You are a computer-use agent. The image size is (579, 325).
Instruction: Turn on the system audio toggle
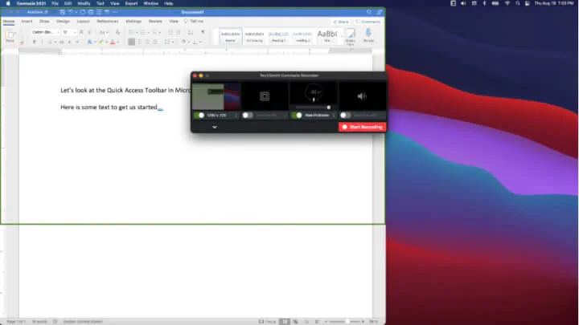[x=345, y=115]
